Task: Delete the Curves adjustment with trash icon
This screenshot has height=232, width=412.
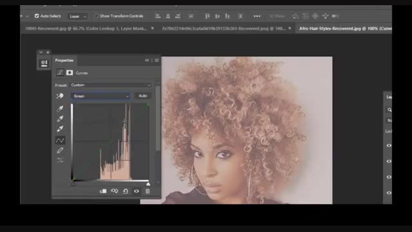Action: pyautogui.click(x=147, y=191)
